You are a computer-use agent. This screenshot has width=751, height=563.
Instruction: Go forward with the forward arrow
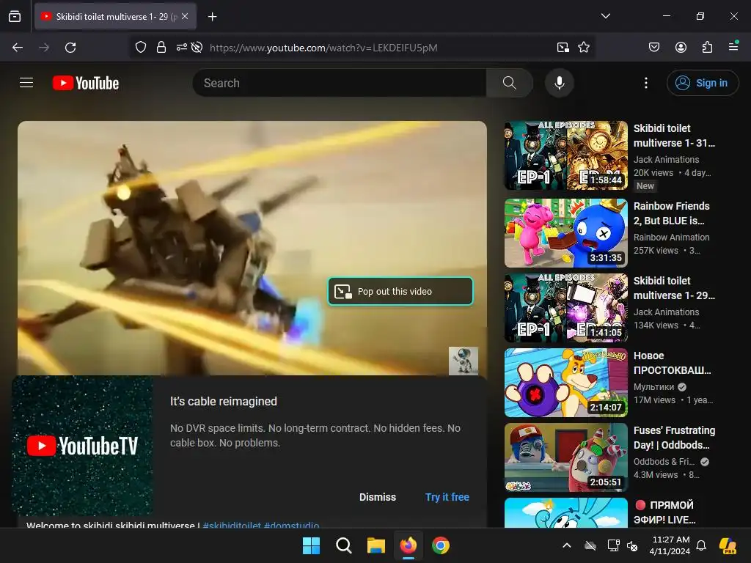click(44, 48)
